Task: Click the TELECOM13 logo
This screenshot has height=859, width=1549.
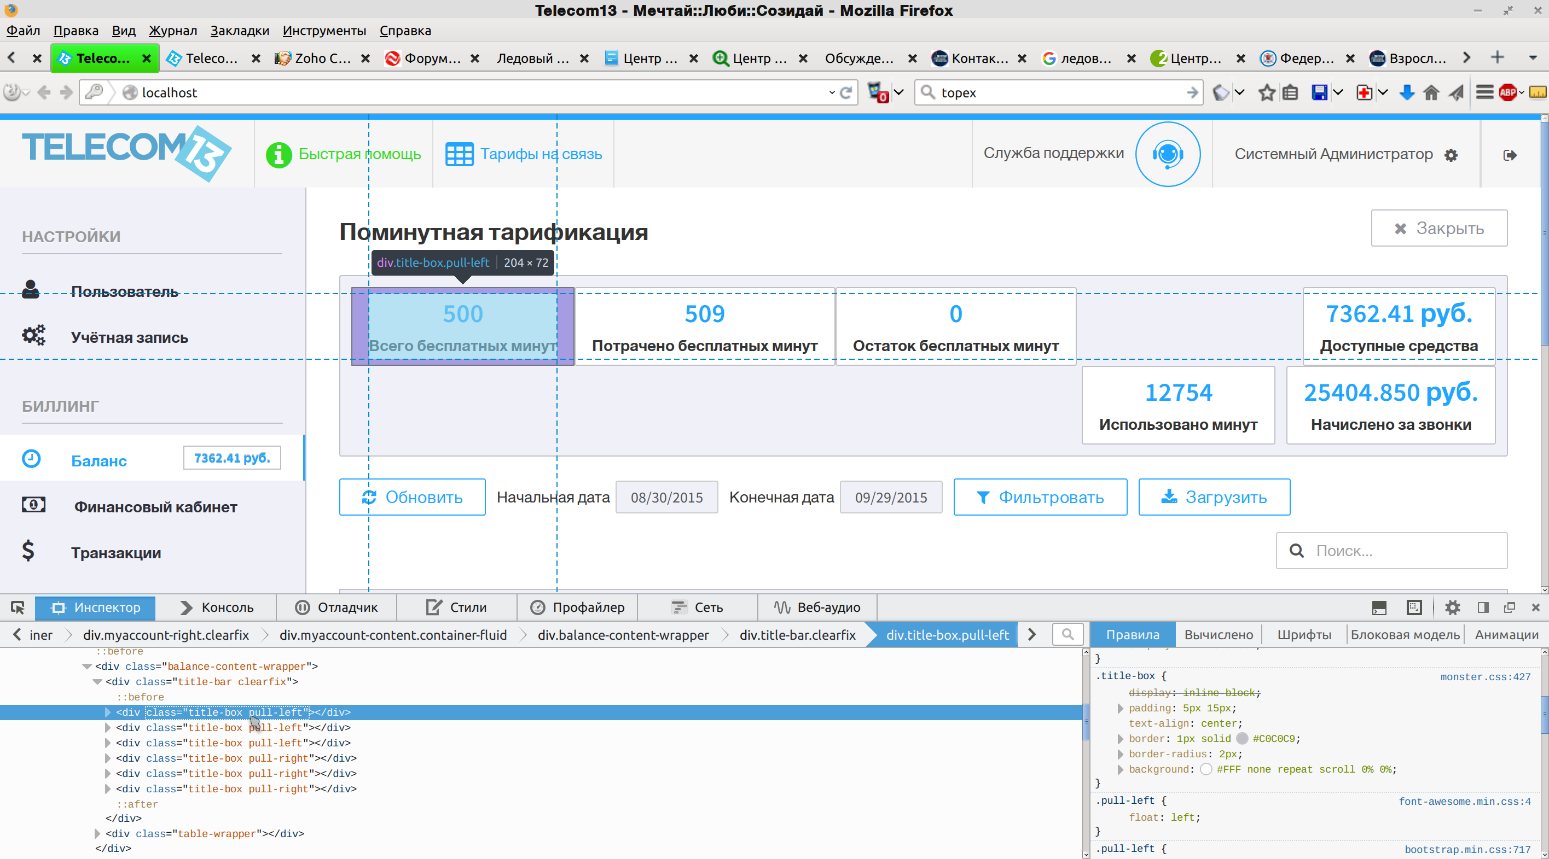Action: click(127, 153)
